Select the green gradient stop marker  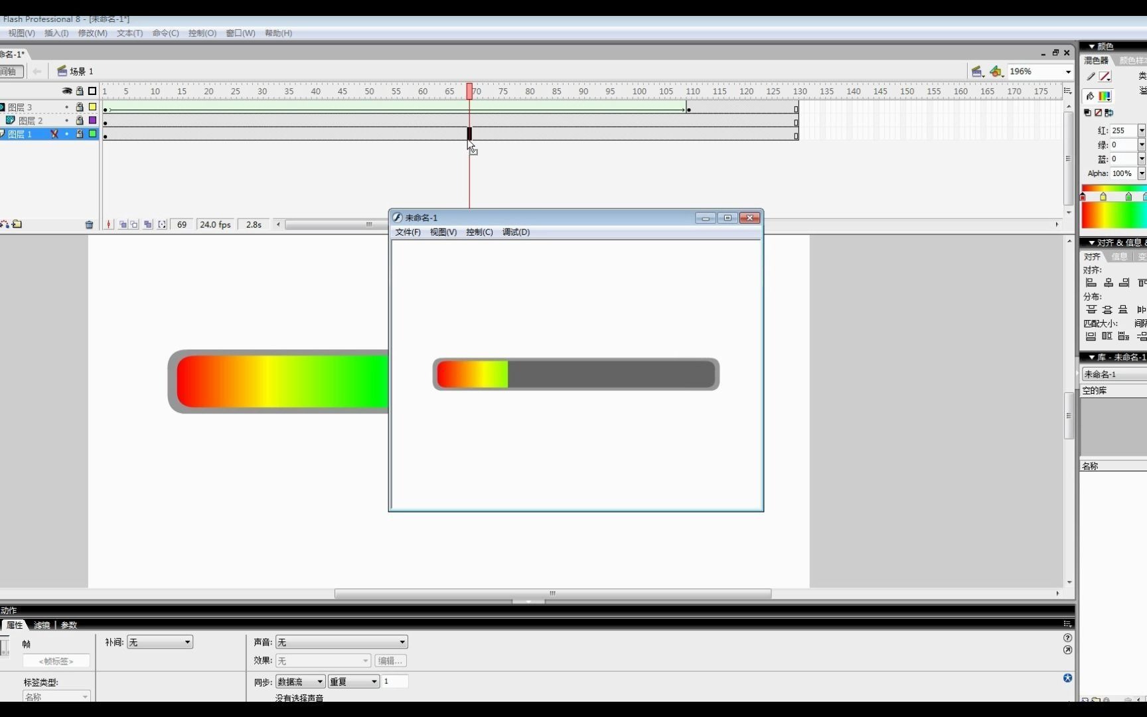[x=1128, y=197]
